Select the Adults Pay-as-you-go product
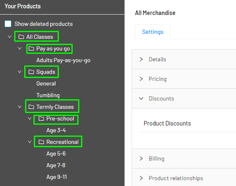Viewport: 236px width, 186px height. point(63,60)
